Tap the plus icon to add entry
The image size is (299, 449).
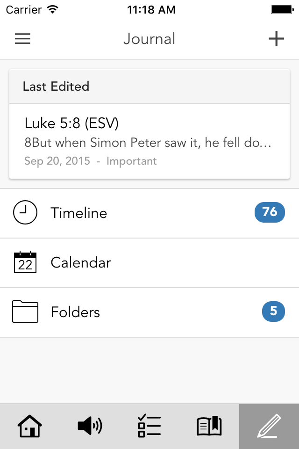[276, 39]
